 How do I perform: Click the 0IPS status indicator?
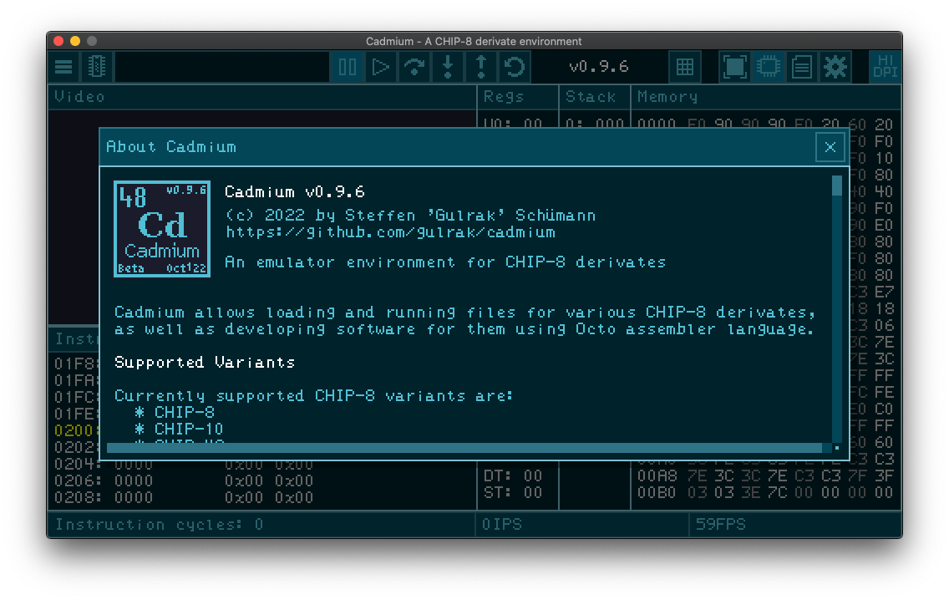pyautogui.click(x=502, y=525)
